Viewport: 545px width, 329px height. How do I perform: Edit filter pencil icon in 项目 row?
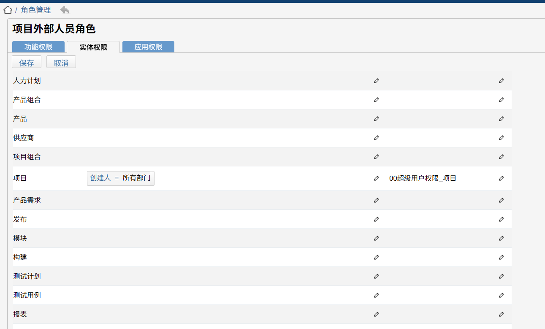(377, 179)
